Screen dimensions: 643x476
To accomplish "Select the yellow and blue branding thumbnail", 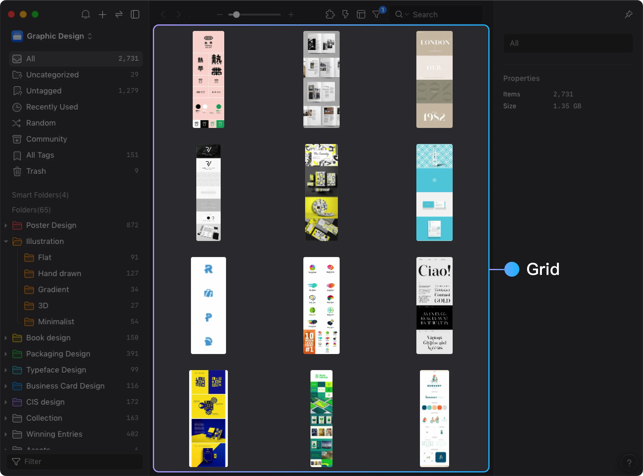I will click(208, 419).
